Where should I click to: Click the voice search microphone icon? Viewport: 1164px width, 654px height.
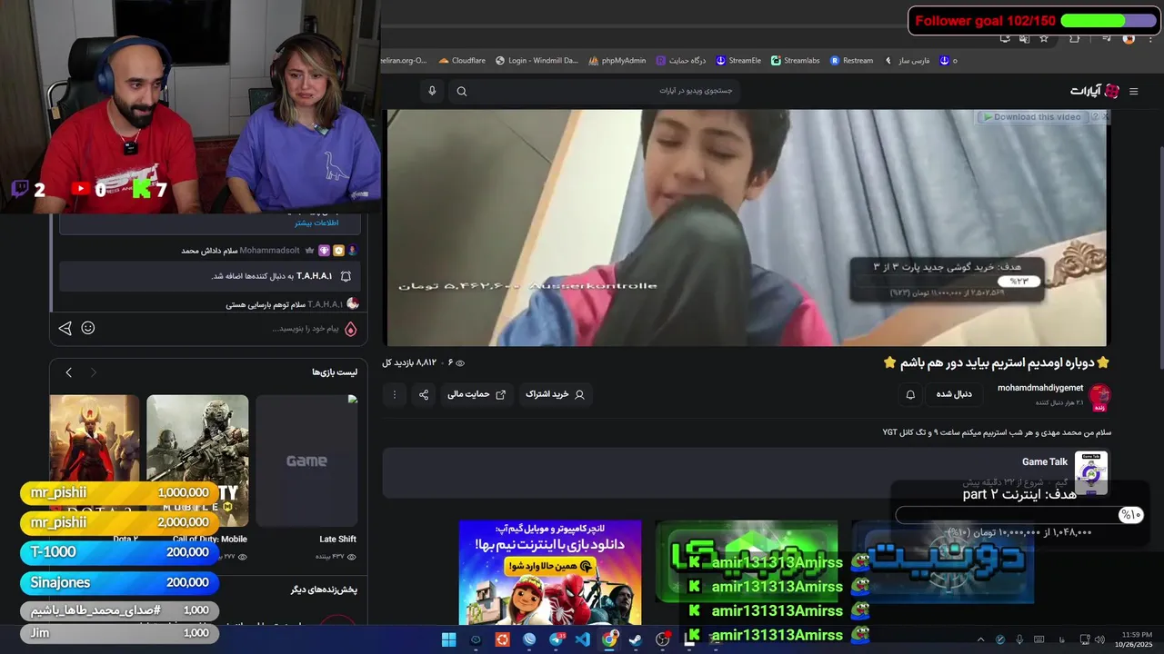point(432,91)
